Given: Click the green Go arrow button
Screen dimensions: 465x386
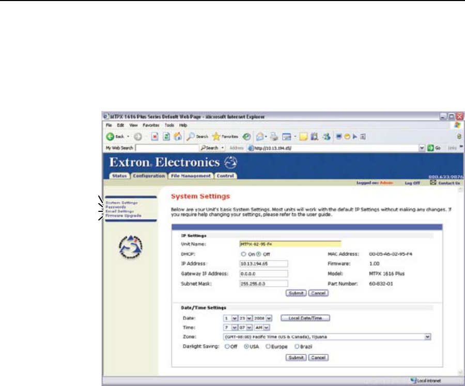Looking at the screenshot, I should click(430, 148).
